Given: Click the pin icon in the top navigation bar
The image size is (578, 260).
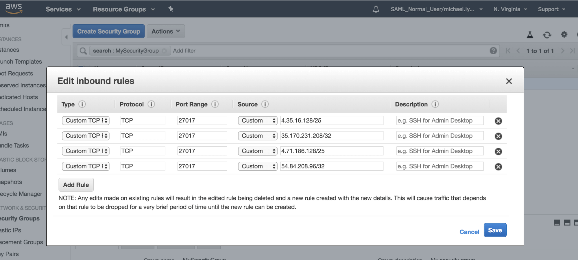Looking at the screenshot, I should point(171,9).
